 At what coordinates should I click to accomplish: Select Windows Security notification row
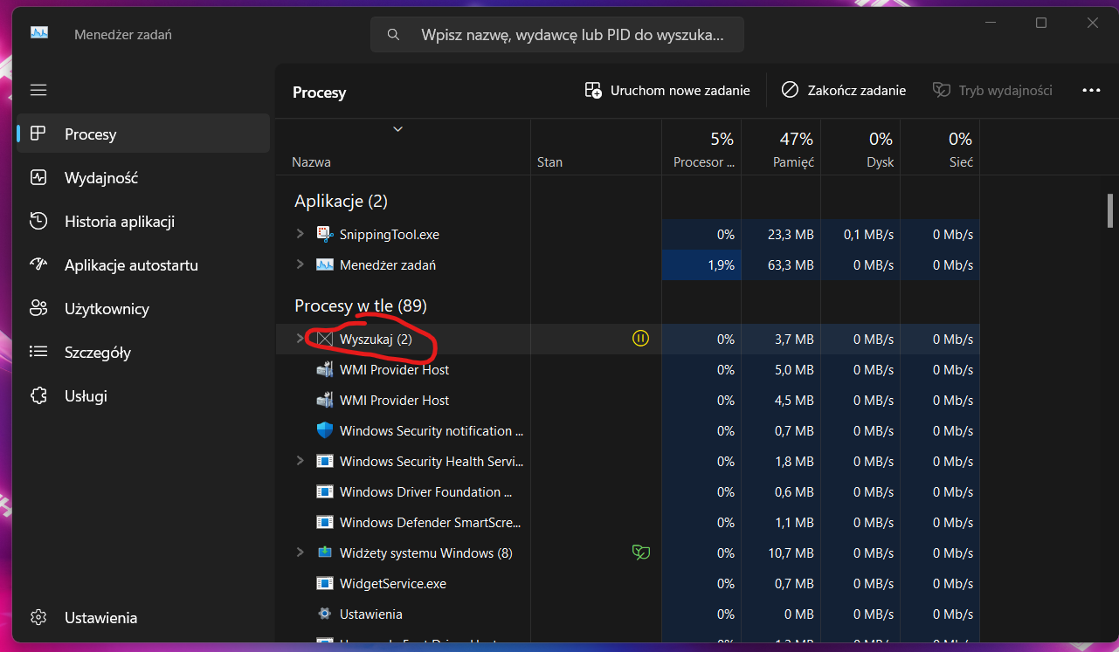pos(627,430)
